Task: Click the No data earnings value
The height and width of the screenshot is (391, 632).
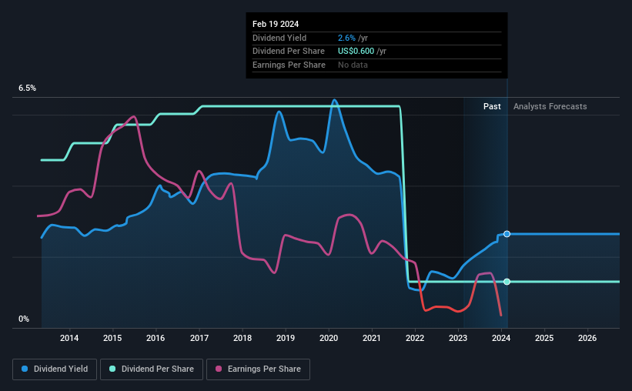Action: tap(353, 65)
